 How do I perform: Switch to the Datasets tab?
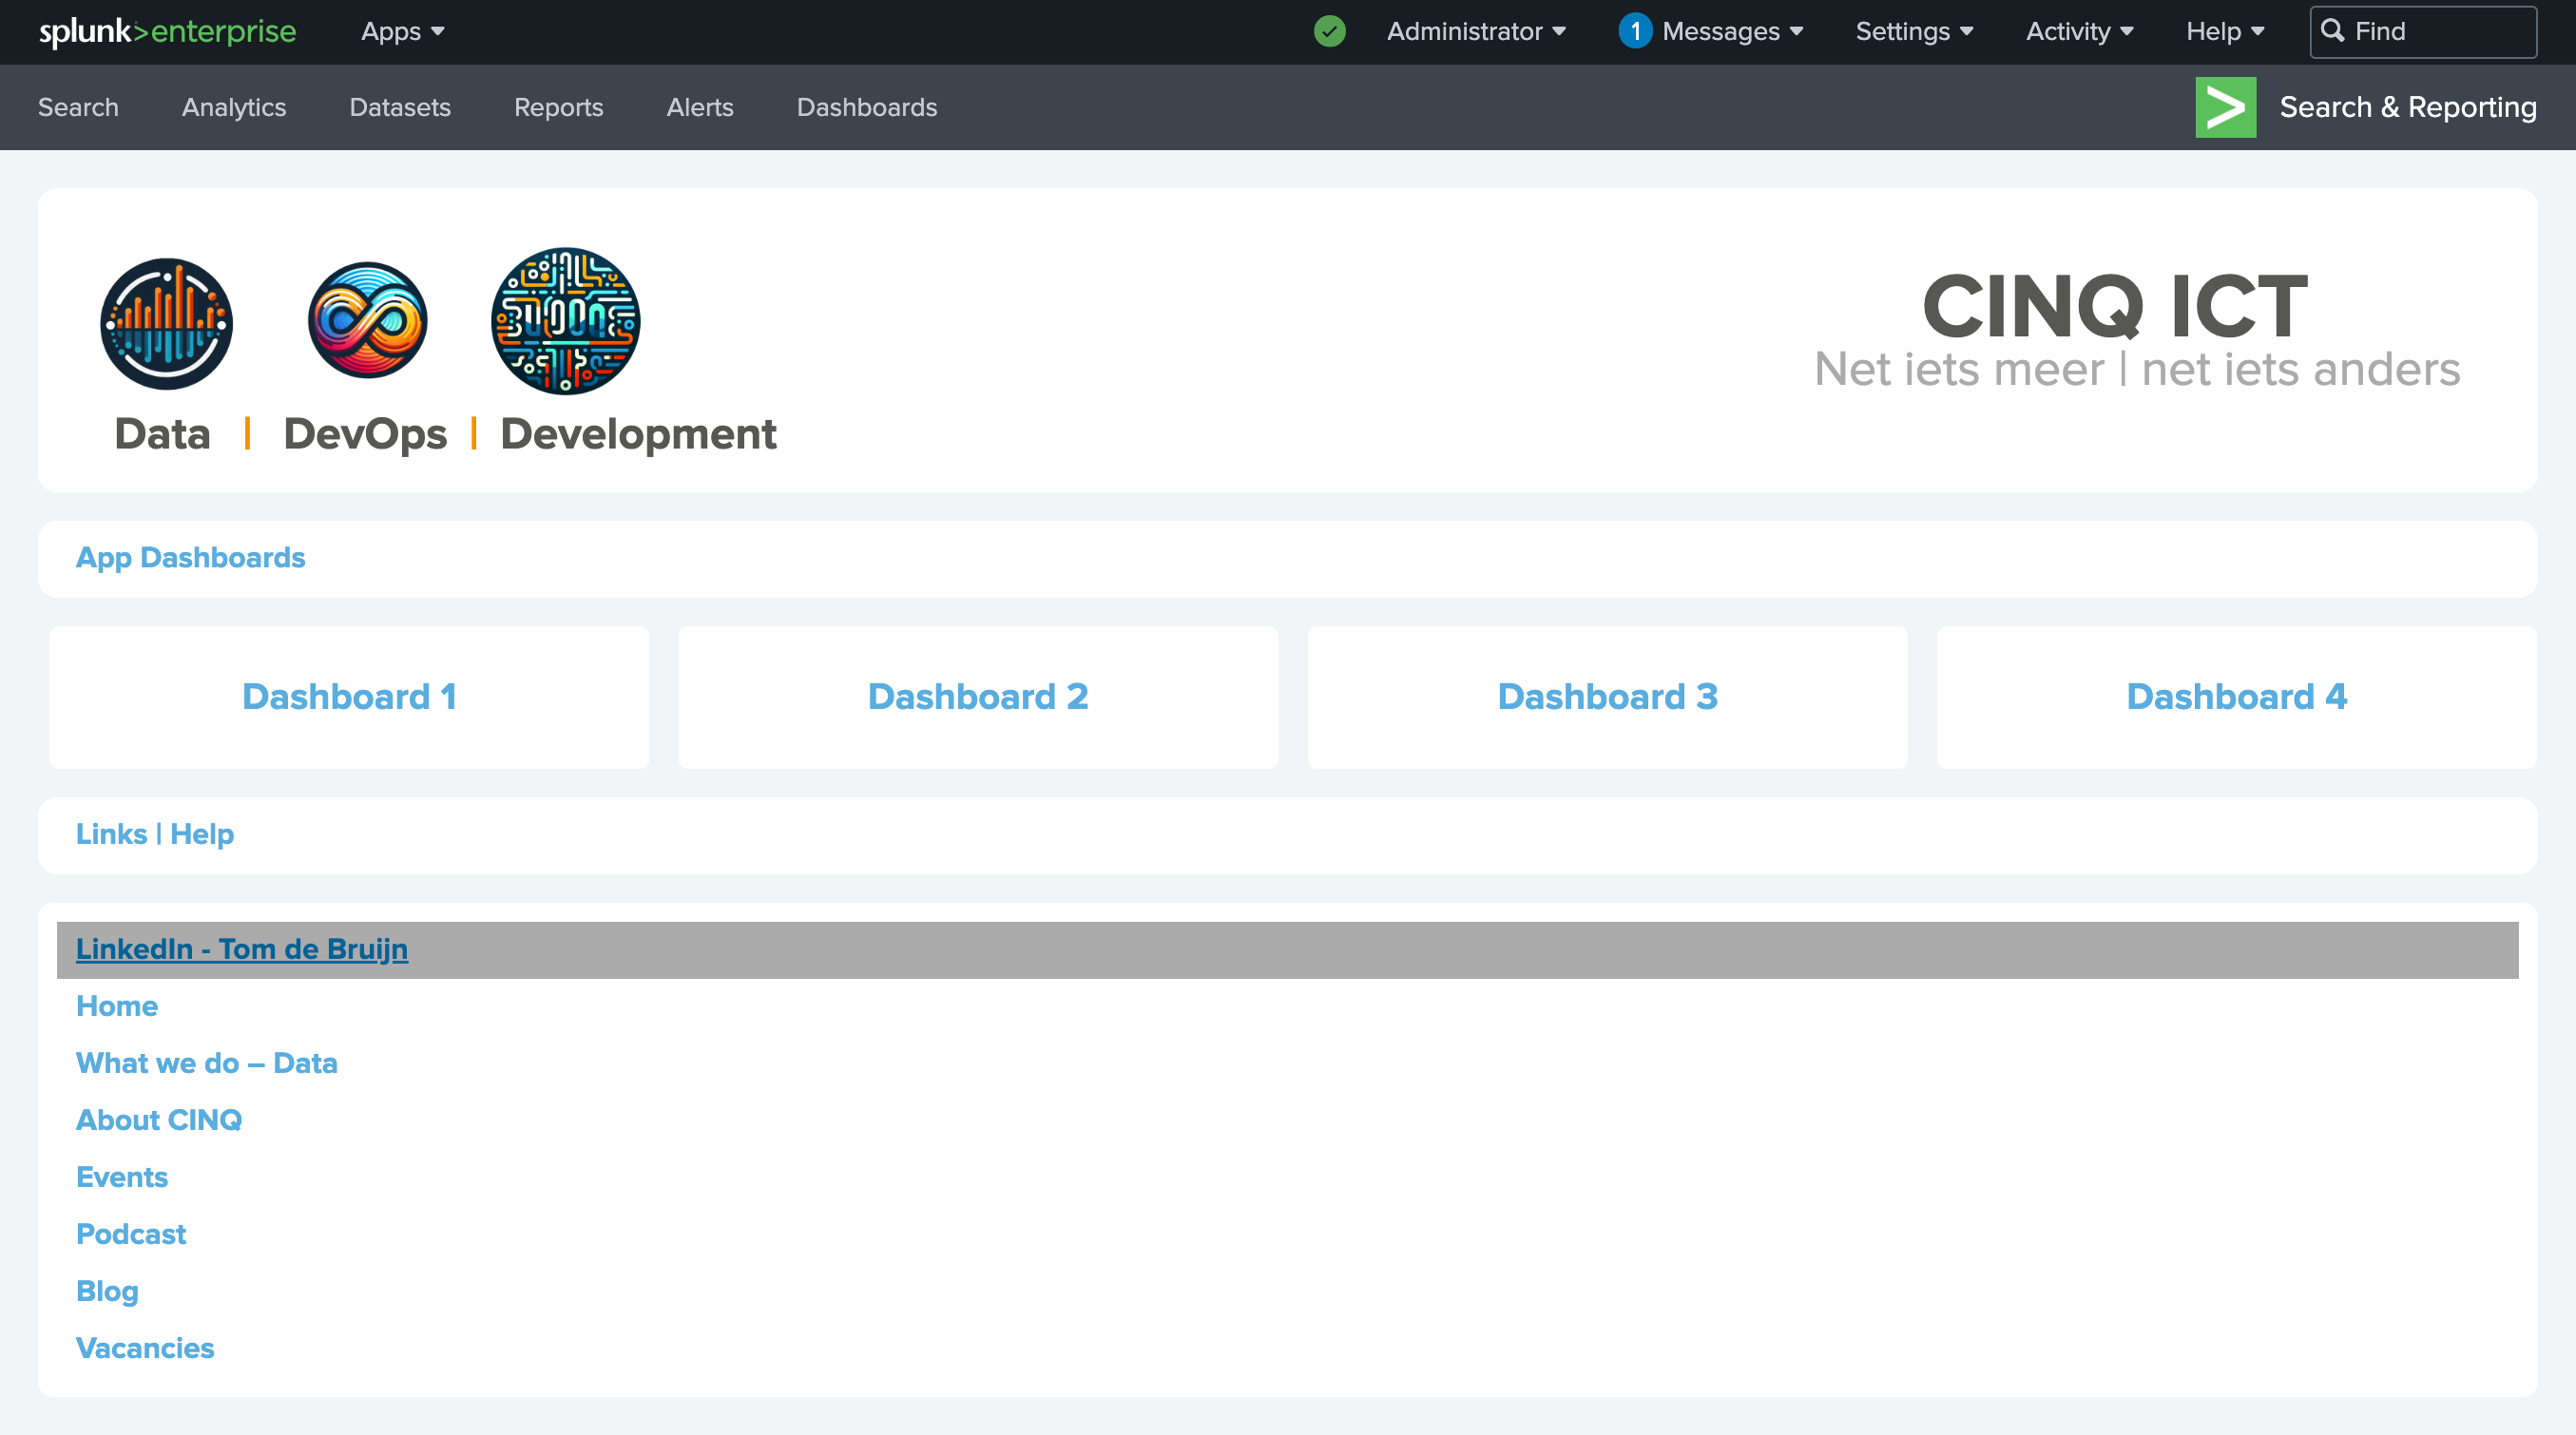(399, 107)
